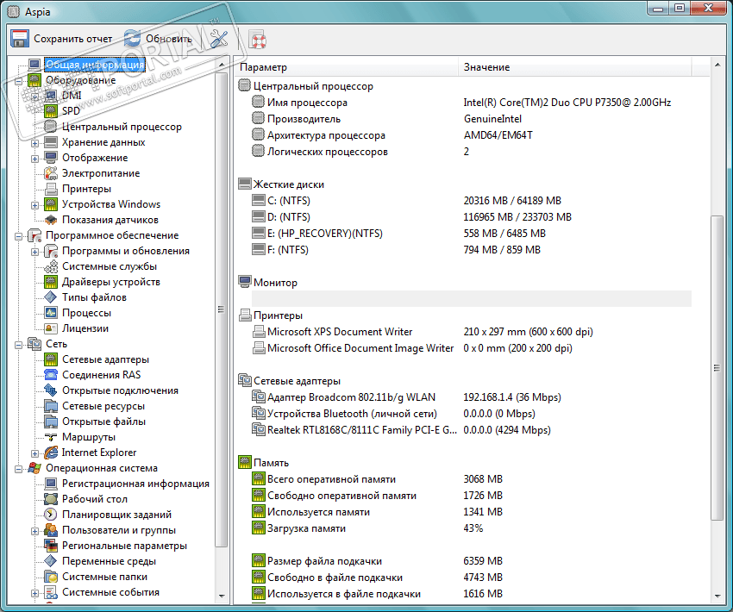This screenshot has height=612, width=733.
Task: Click the Системные службы gears icon
Action: point(51,266)
